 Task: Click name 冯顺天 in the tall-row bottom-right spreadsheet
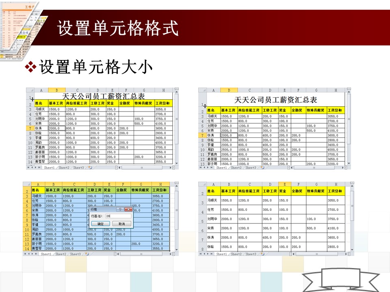pyautogui.click(x=212, y=200)
